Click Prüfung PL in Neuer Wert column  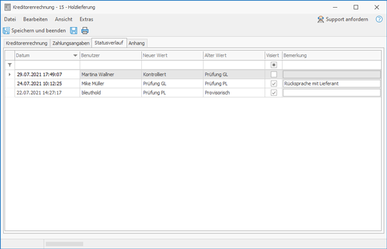(172, 93)
